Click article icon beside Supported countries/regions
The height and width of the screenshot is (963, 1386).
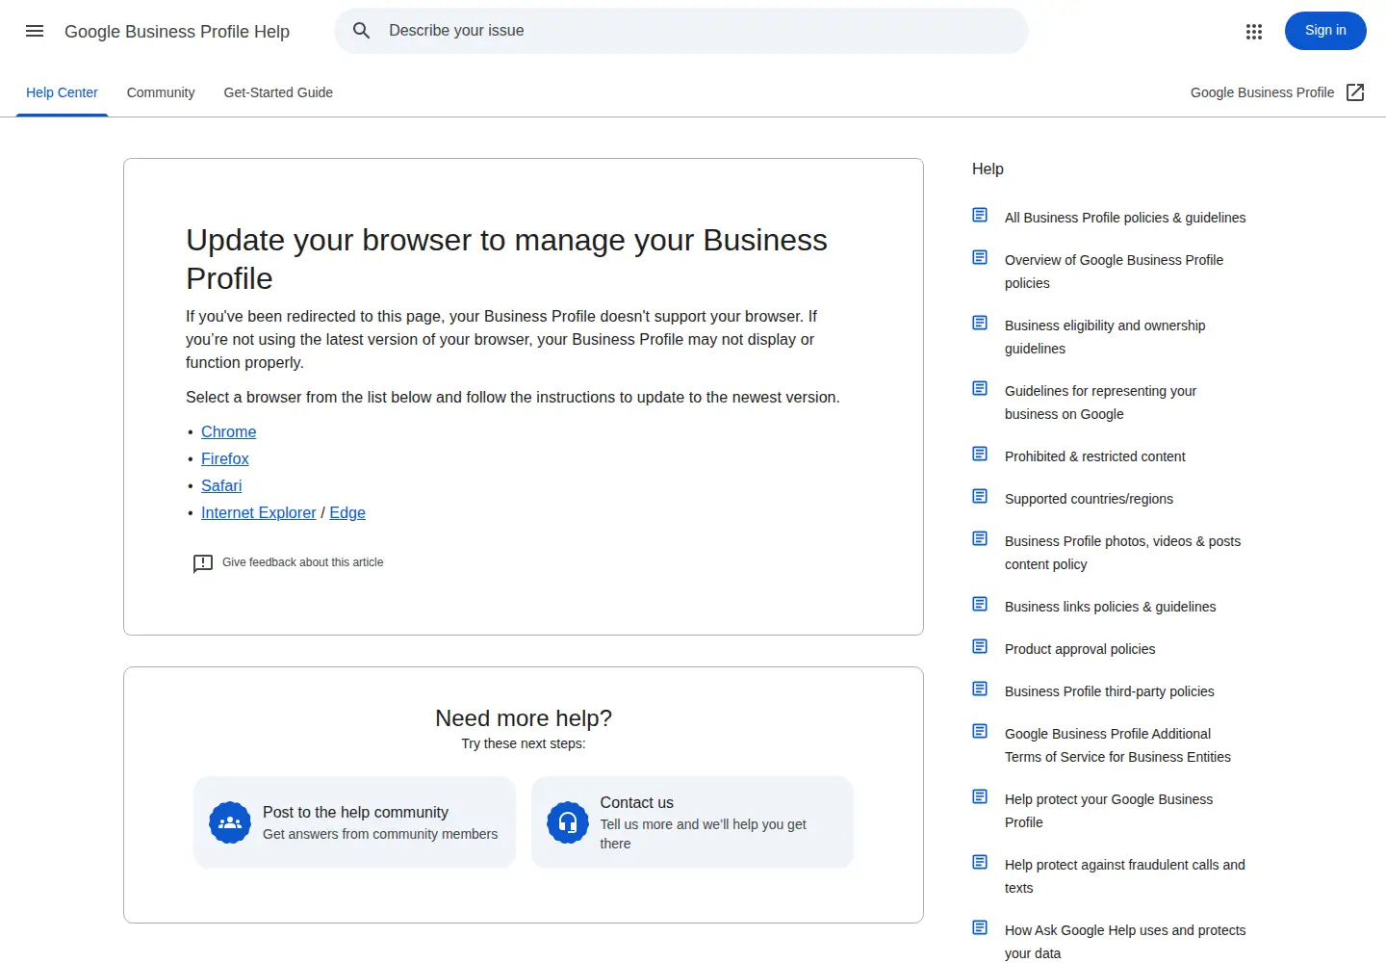tap(980, 496)
